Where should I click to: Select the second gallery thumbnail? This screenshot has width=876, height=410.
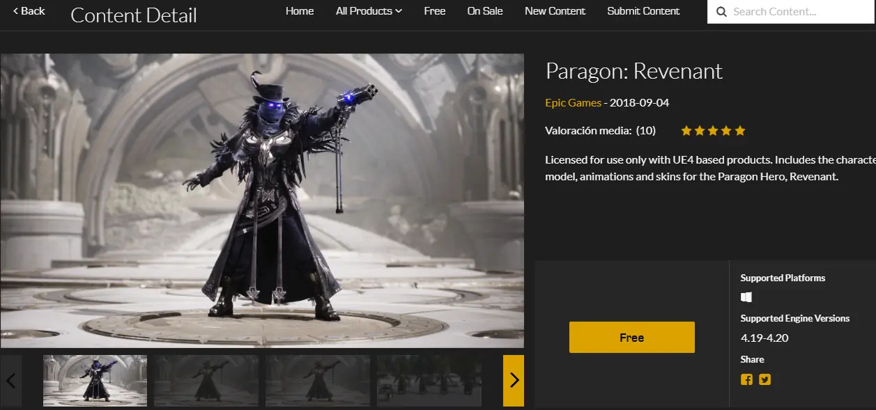click(206, 381)
